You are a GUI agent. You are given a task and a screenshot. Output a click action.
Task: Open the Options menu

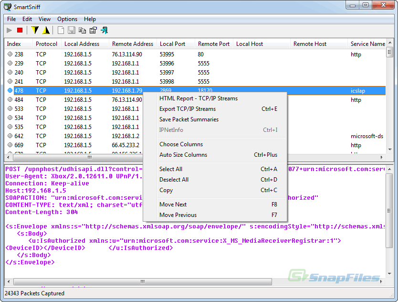(67, 19)
